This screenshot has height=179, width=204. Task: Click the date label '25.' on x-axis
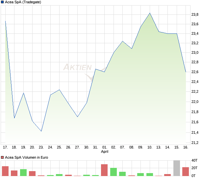[x=59, y=148]
